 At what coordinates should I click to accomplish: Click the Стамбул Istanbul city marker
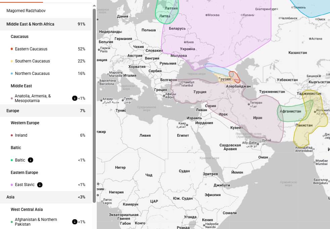(x=180, y=84)
